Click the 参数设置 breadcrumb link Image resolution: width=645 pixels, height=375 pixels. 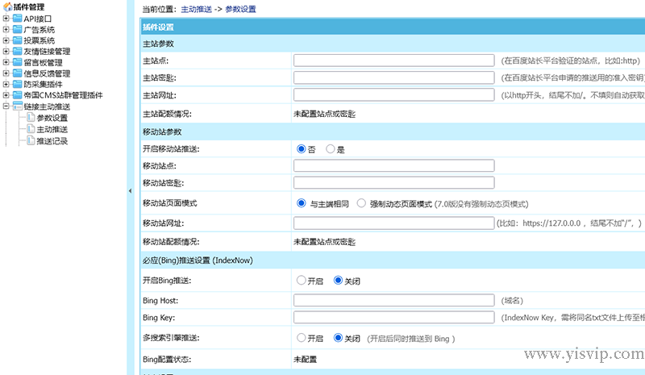[240, 9]
